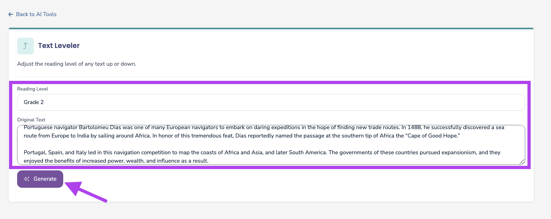Click the Text Leveler upward arrow icon

[x=25, y=46]
